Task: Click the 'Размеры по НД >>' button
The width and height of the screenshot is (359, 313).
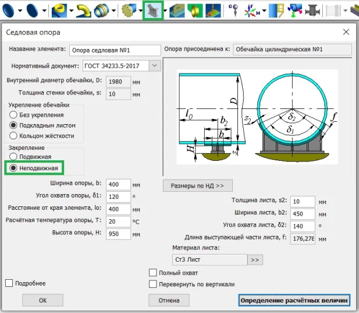Action: coord(197,186)
